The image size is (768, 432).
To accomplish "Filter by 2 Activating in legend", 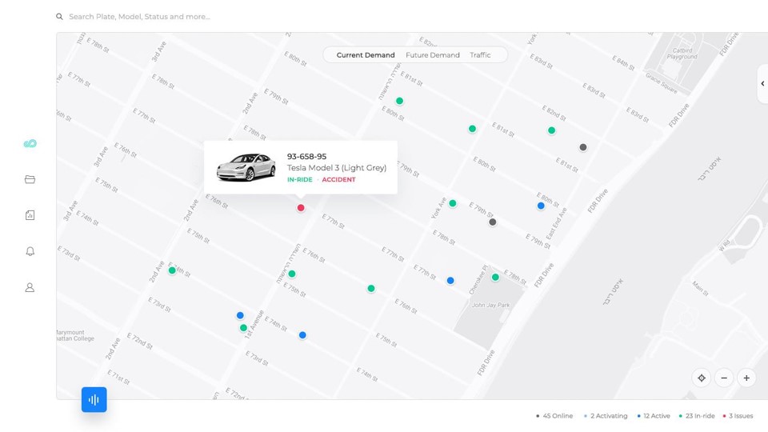I will 606,416.
